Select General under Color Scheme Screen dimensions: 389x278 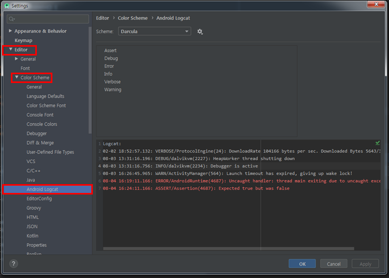pos(34,87)
